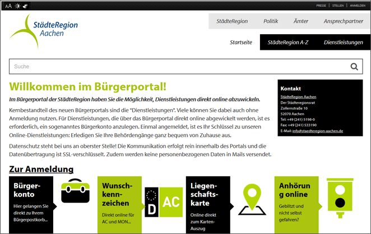Open the Ämter menu item
The image size is (371, 234).
(301, 21)
